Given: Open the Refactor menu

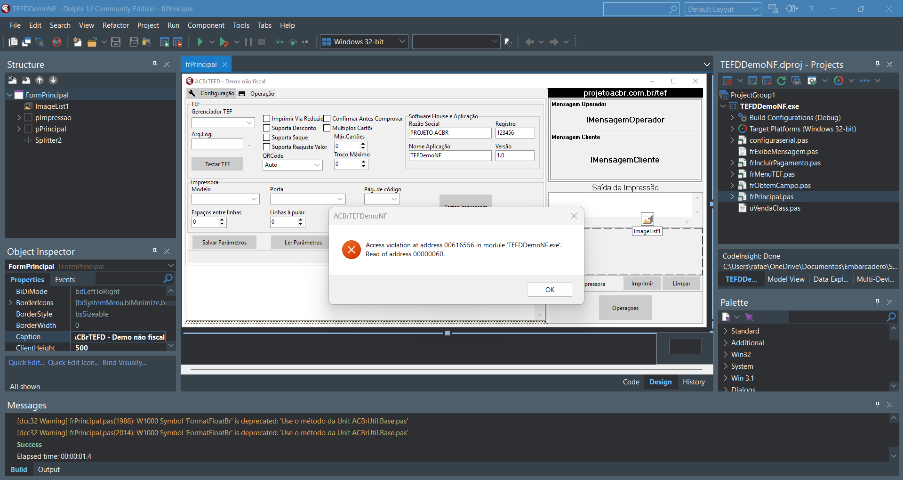Looking at the screenshot, I should point(116,25).
